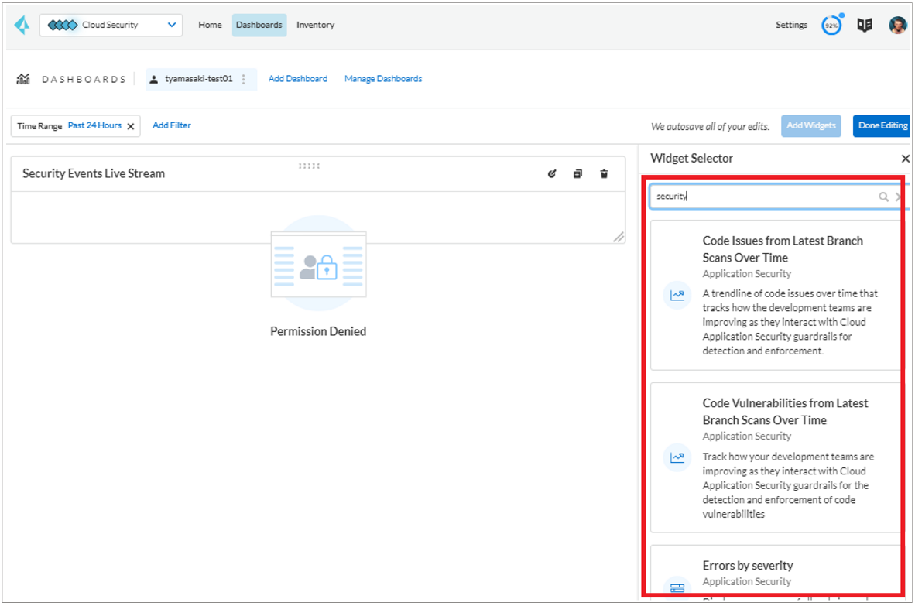Click the 92% adoption progress ring

tap(831, 25)
